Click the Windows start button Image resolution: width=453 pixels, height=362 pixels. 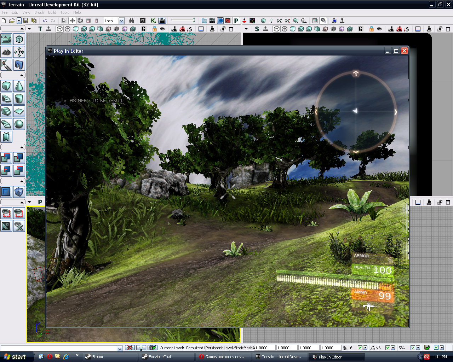coord(17,357)
